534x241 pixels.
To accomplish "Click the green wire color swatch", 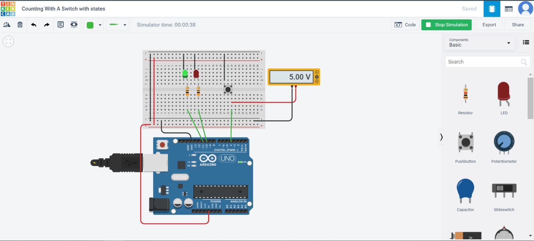I will click(90, 25).
